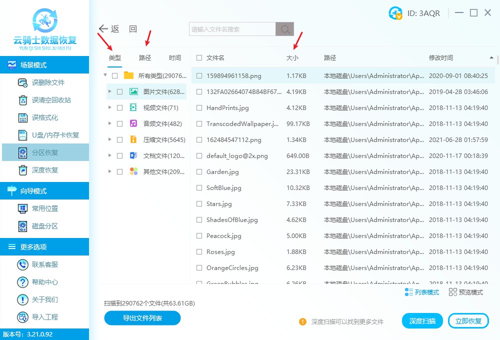Image resolution: width=500 pixels, height=340 pixels.
Task: Select the 误格式化 recovery option
Action: point(45,118)
